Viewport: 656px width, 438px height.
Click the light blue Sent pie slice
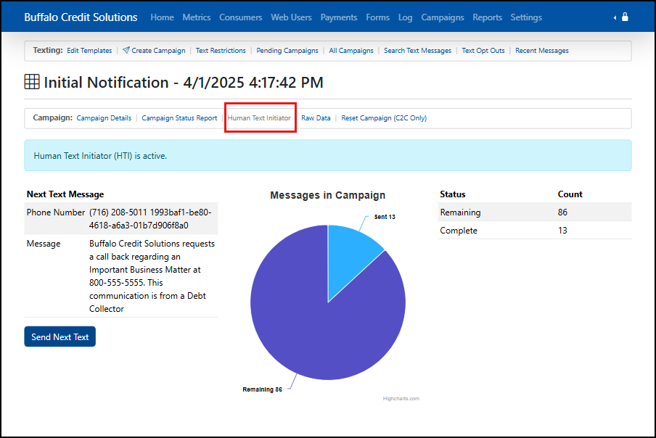click(348, 256)
